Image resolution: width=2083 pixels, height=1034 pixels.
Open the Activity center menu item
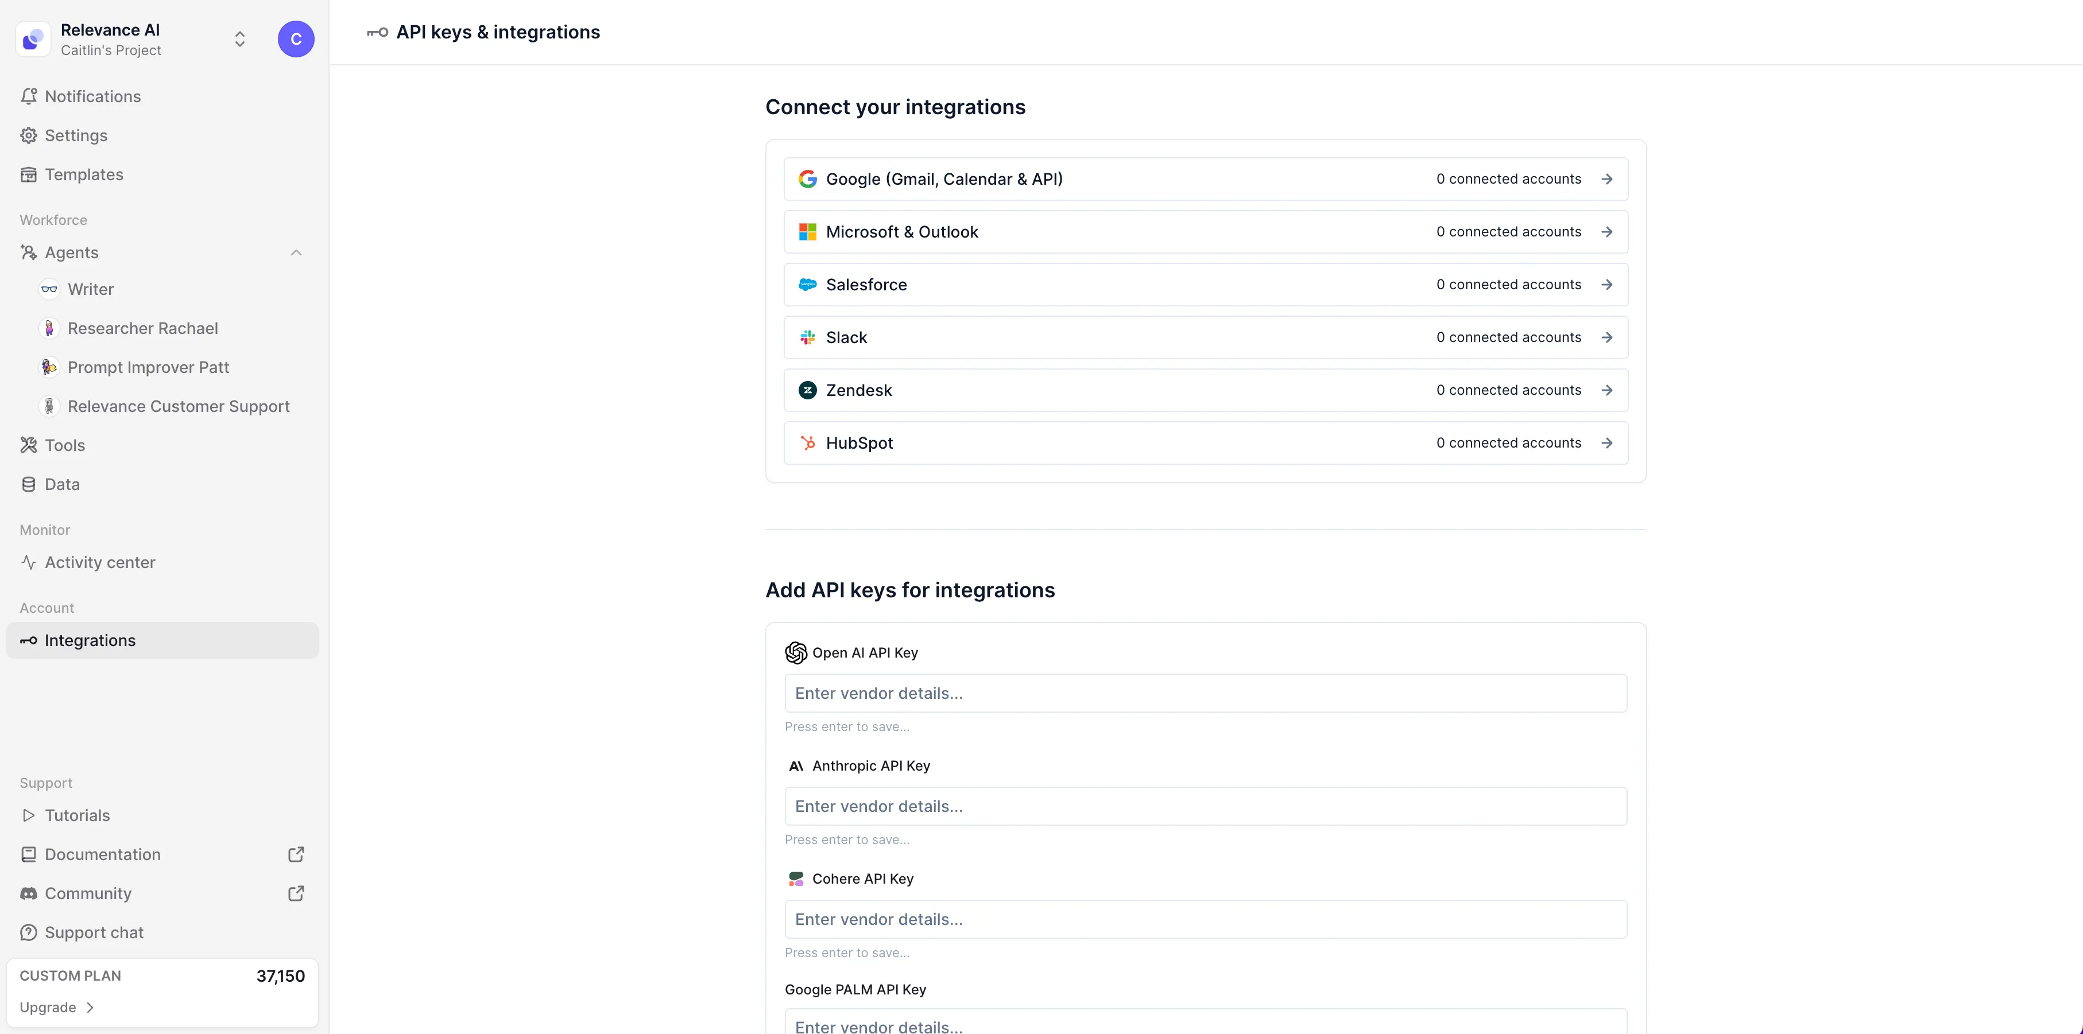(x=99, y=563)
